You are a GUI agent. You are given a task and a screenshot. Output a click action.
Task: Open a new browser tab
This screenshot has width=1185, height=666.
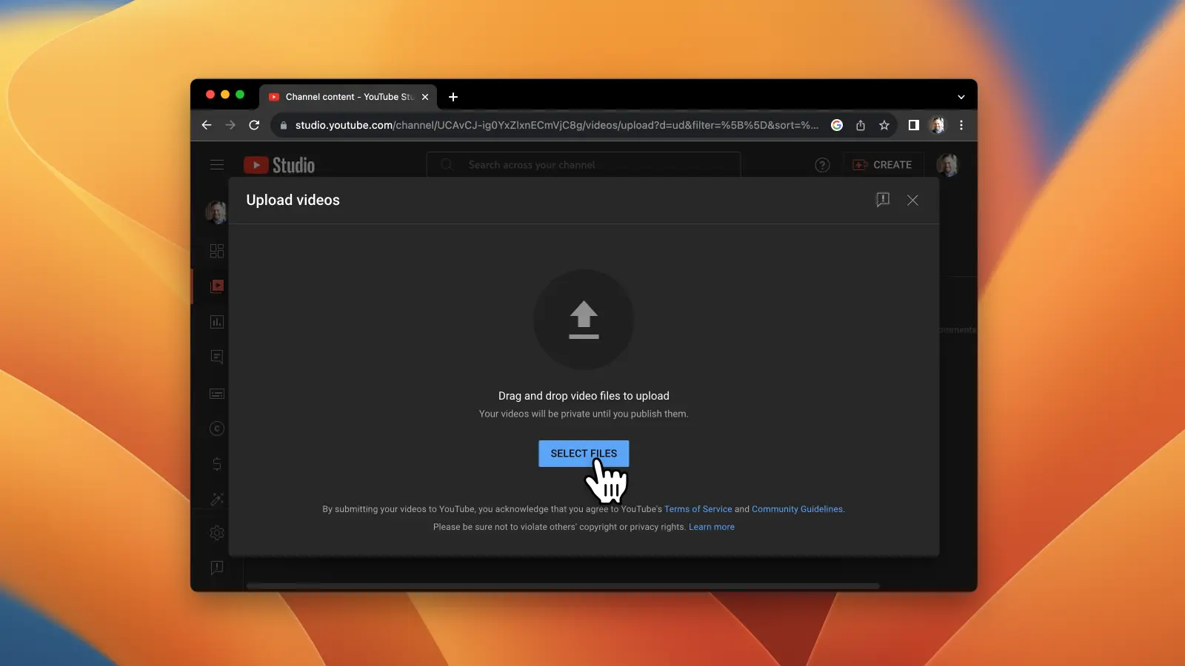pyautogui.click(x=453, y=97)
